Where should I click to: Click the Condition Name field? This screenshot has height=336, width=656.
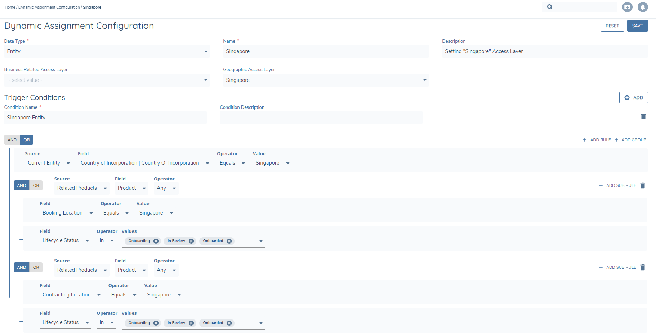click(x=106, y=118)
